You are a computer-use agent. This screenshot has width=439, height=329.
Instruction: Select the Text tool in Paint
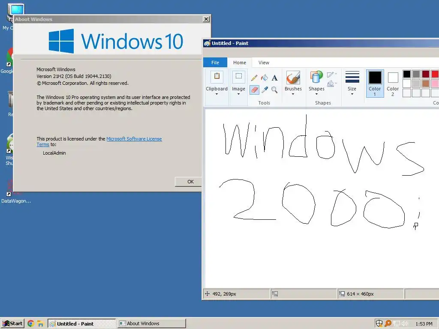pos(275,78)
